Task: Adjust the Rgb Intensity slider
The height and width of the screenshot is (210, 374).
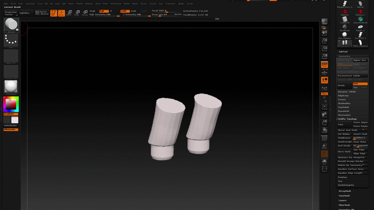Action: pyautogui.click(x=104, y=15)
